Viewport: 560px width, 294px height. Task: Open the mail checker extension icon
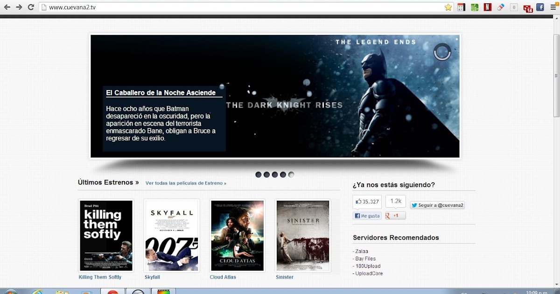pyautogui.click(x=528, y=8)
